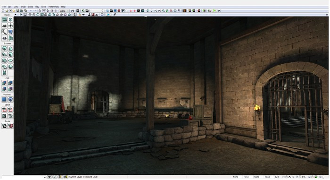Apply CSG Intersect operation
This screenshot has width=330, height=180.
coord(4,89)
